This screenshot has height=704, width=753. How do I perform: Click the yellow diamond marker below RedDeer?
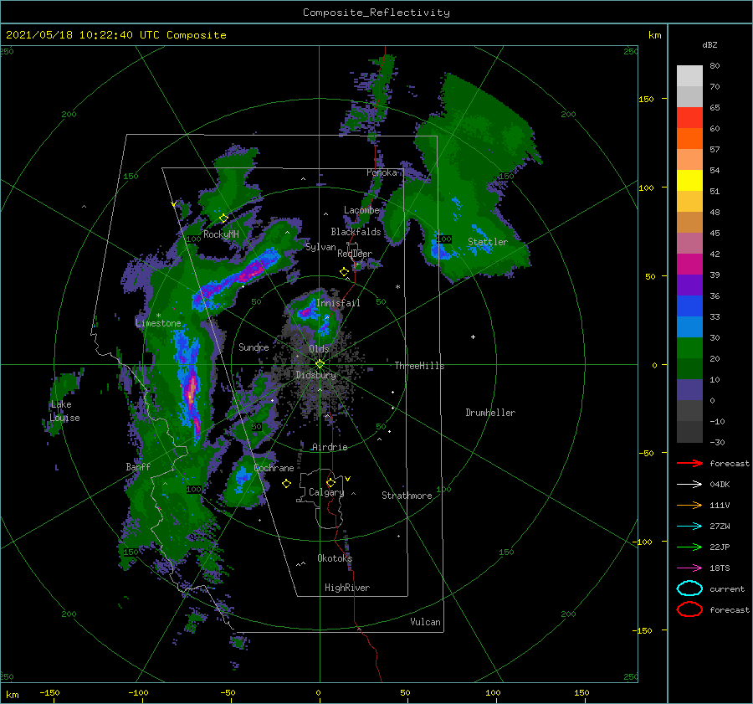tap(345, 272)
